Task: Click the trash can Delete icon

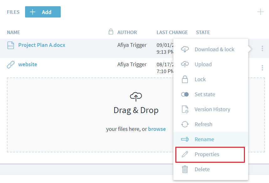Action: [x=185, y=169]
